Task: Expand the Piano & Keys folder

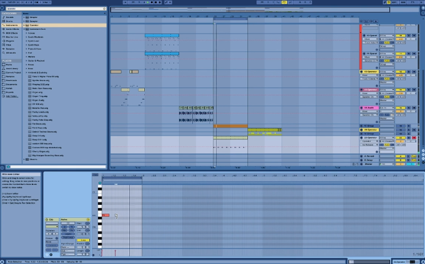Action: (x=26, y=49)
